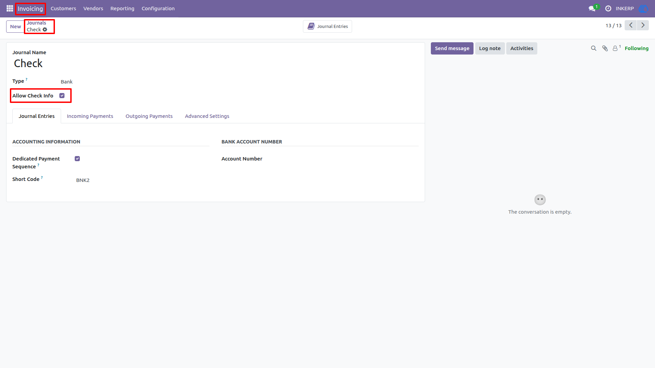Click the INKERP company name
Screen dimensions: 655x368
pos(625,9)
